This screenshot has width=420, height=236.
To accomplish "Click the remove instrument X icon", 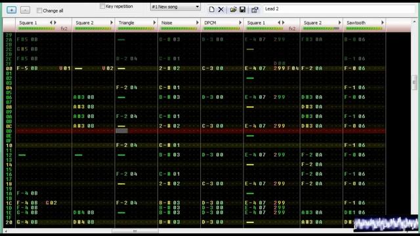I will pyautogui.click(x=220, y=10).
